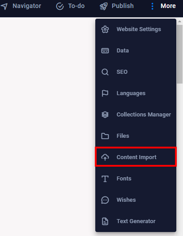Open the Navigator panel
The image size is (183, 236).
point(21,6)
